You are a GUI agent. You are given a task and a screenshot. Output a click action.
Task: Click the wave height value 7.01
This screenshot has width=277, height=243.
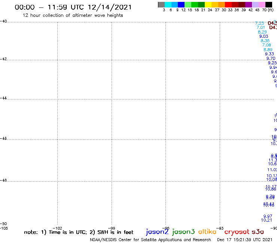point(261,28)
